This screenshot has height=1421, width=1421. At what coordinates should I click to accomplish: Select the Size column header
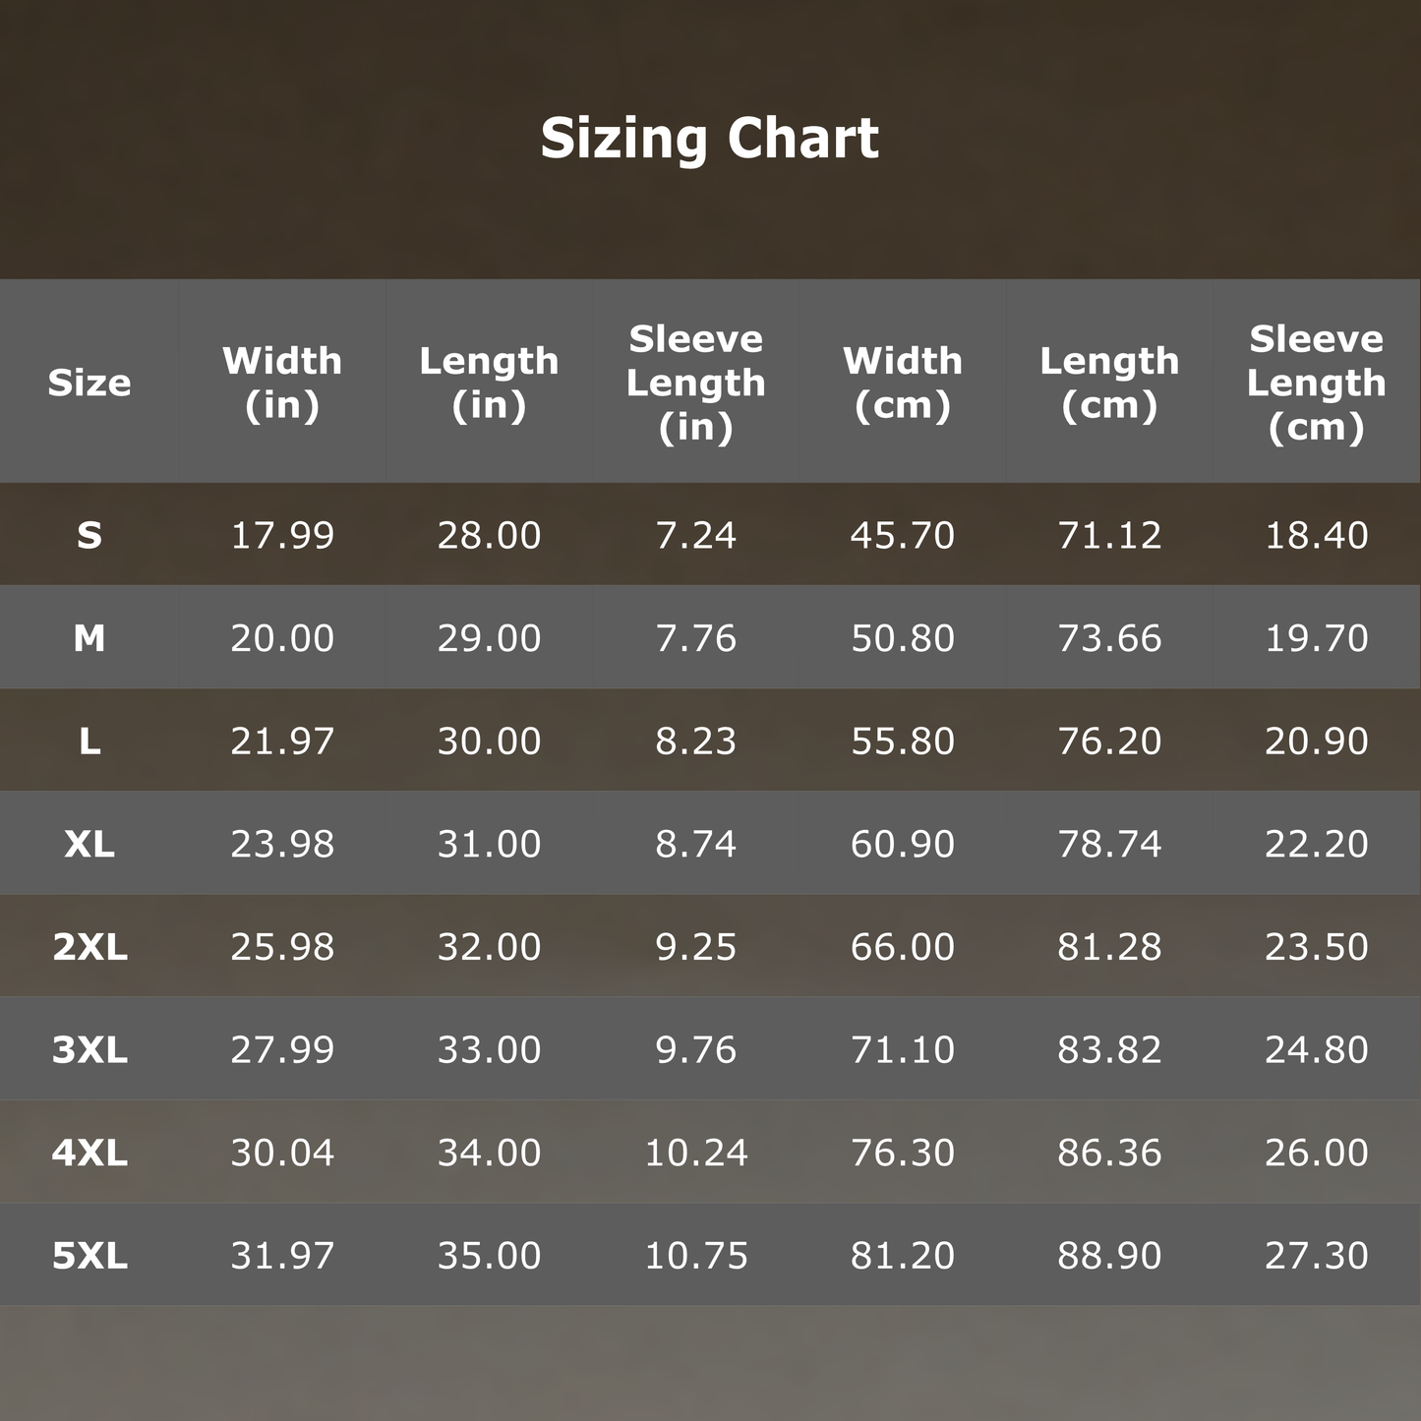(89, 383)
